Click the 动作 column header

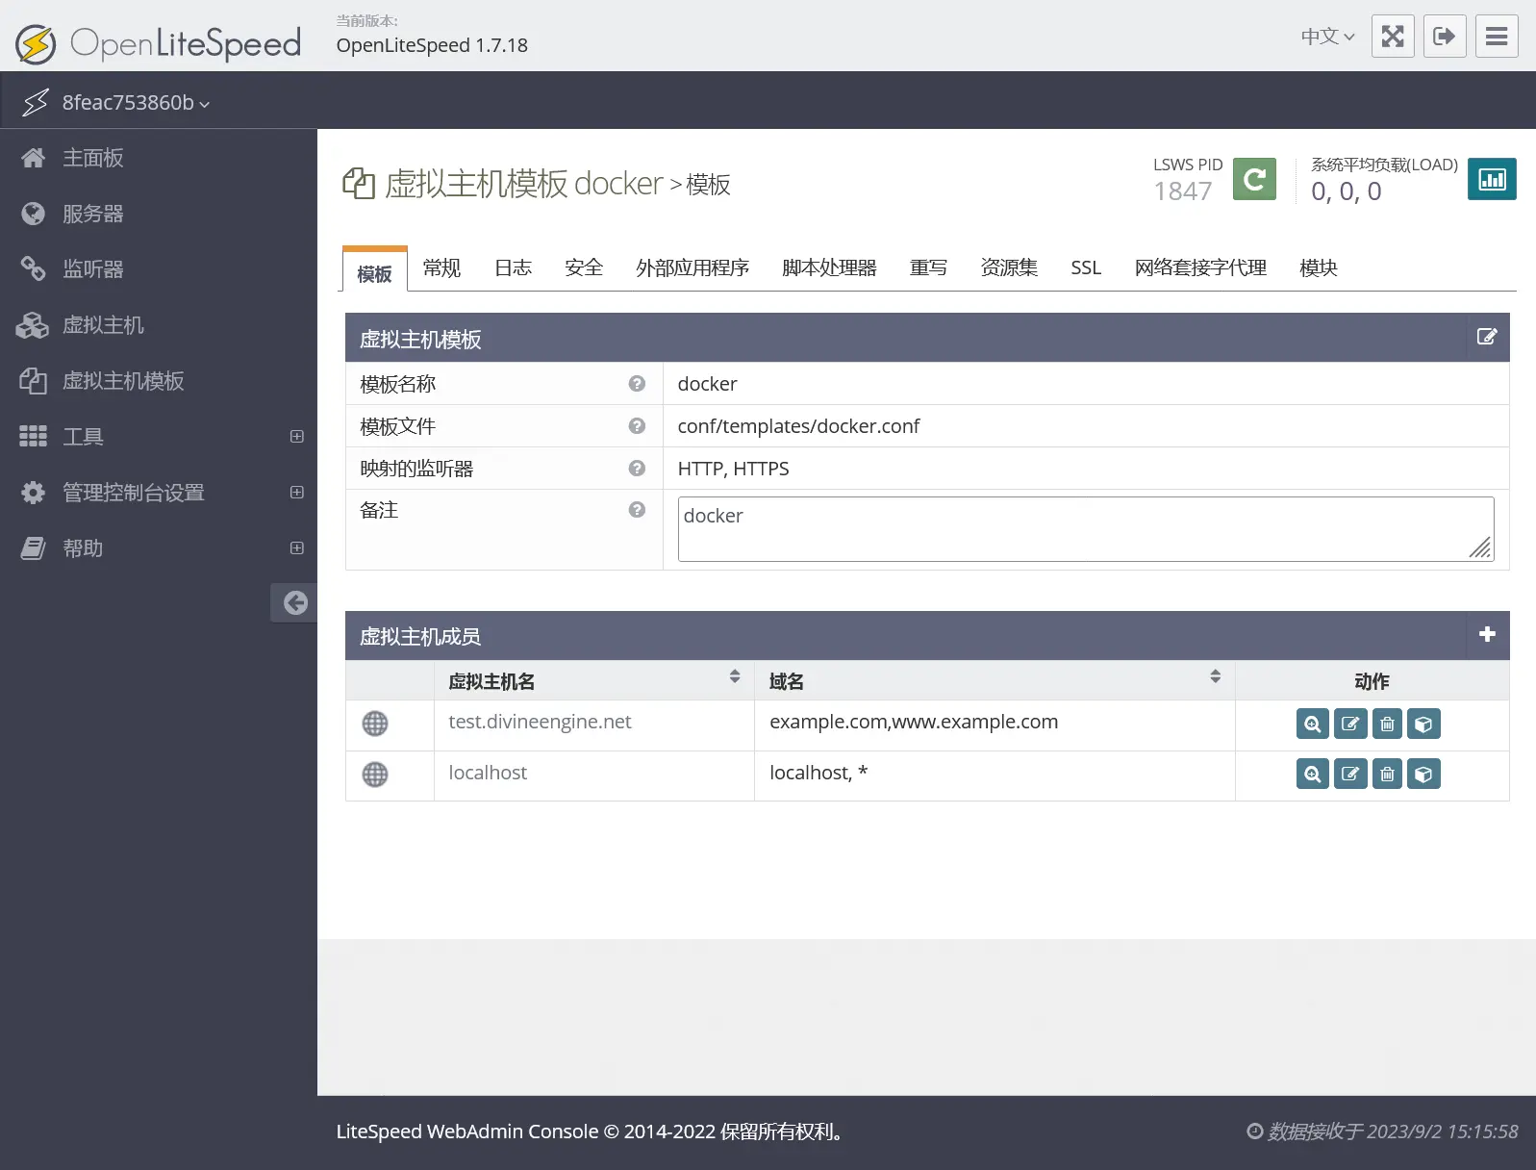point(1372,681)
